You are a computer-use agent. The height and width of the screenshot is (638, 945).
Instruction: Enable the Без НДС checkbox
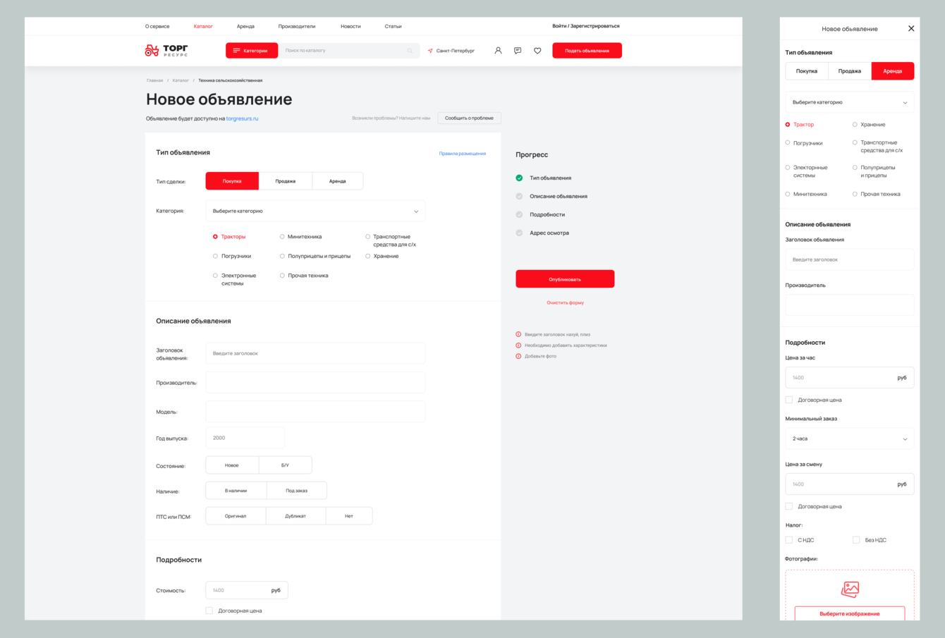(856, 540)
